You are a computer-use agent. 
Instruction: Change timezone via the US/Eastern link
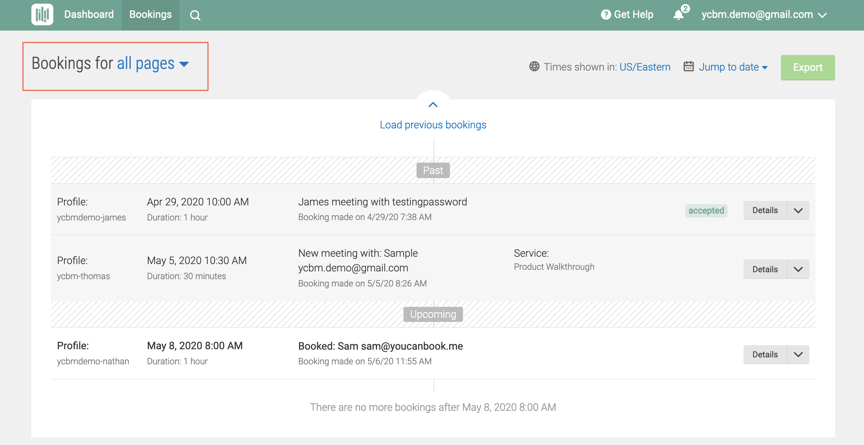coord(645,67)
